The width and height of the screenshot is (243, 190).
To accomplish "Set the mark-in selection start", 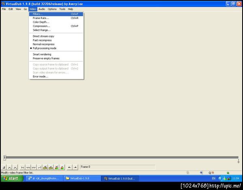I will click(70, 167).
